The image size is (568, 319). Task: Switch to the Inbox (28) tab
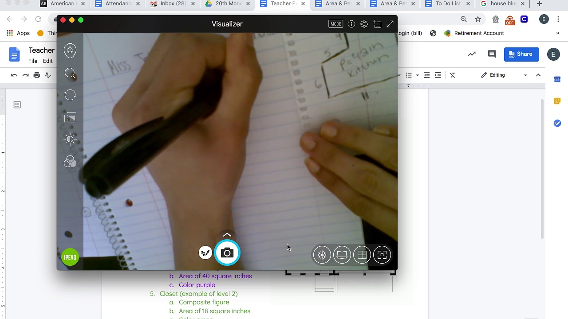click(x=172, y=4)
